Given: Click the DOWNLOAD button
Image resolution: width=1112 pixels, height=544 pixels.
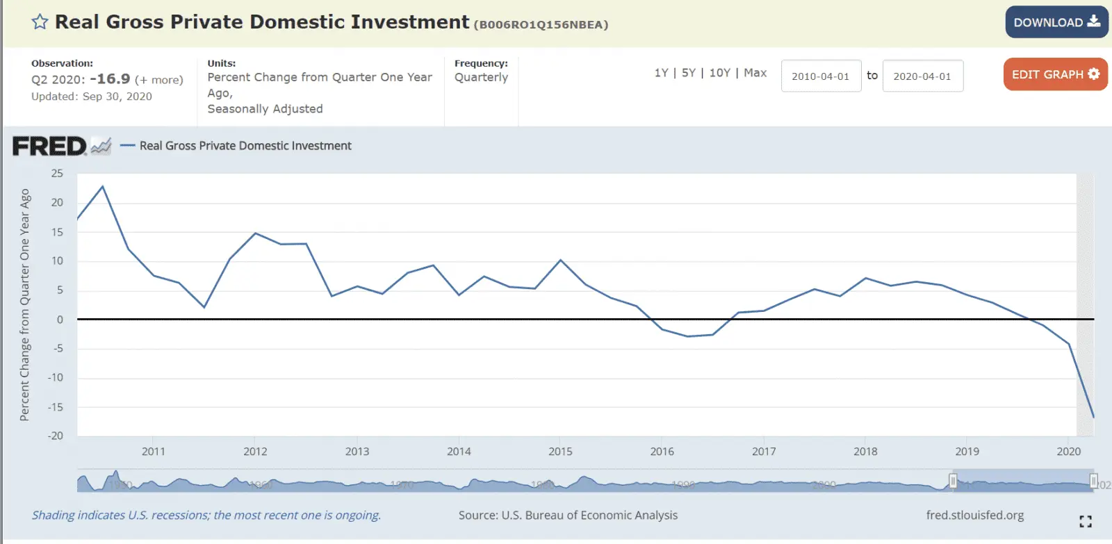Looking at the screenshot, I should 1056,22.
